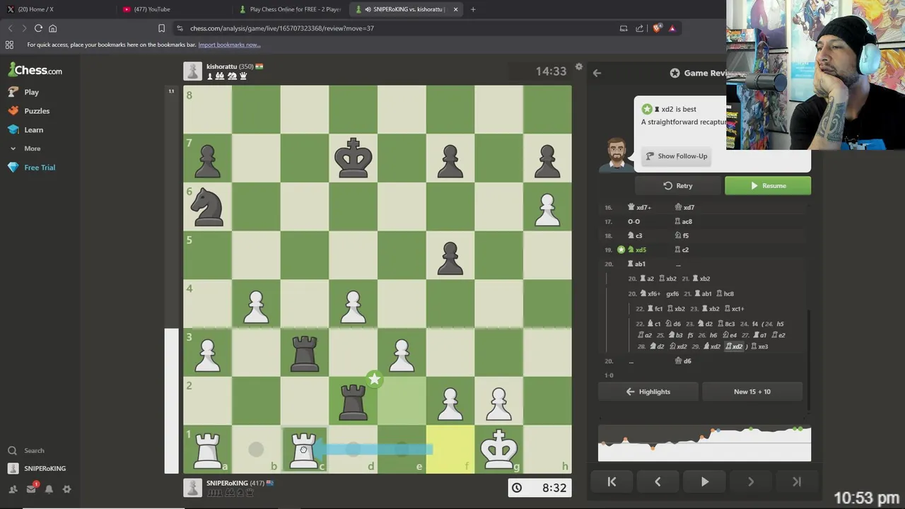Select variation move xf6+ in the move list
The width and height of the screenshot is (905, 509).
point(650,293)
